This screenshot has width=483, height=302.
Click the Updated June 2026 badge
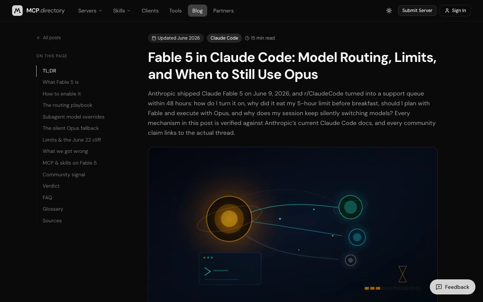(176, 38)
